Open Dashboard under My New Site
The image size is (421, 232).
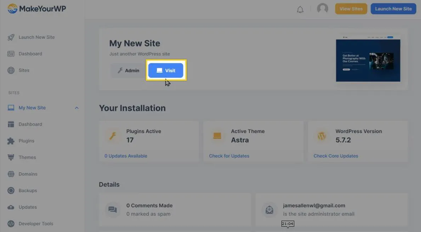(30, 124)
